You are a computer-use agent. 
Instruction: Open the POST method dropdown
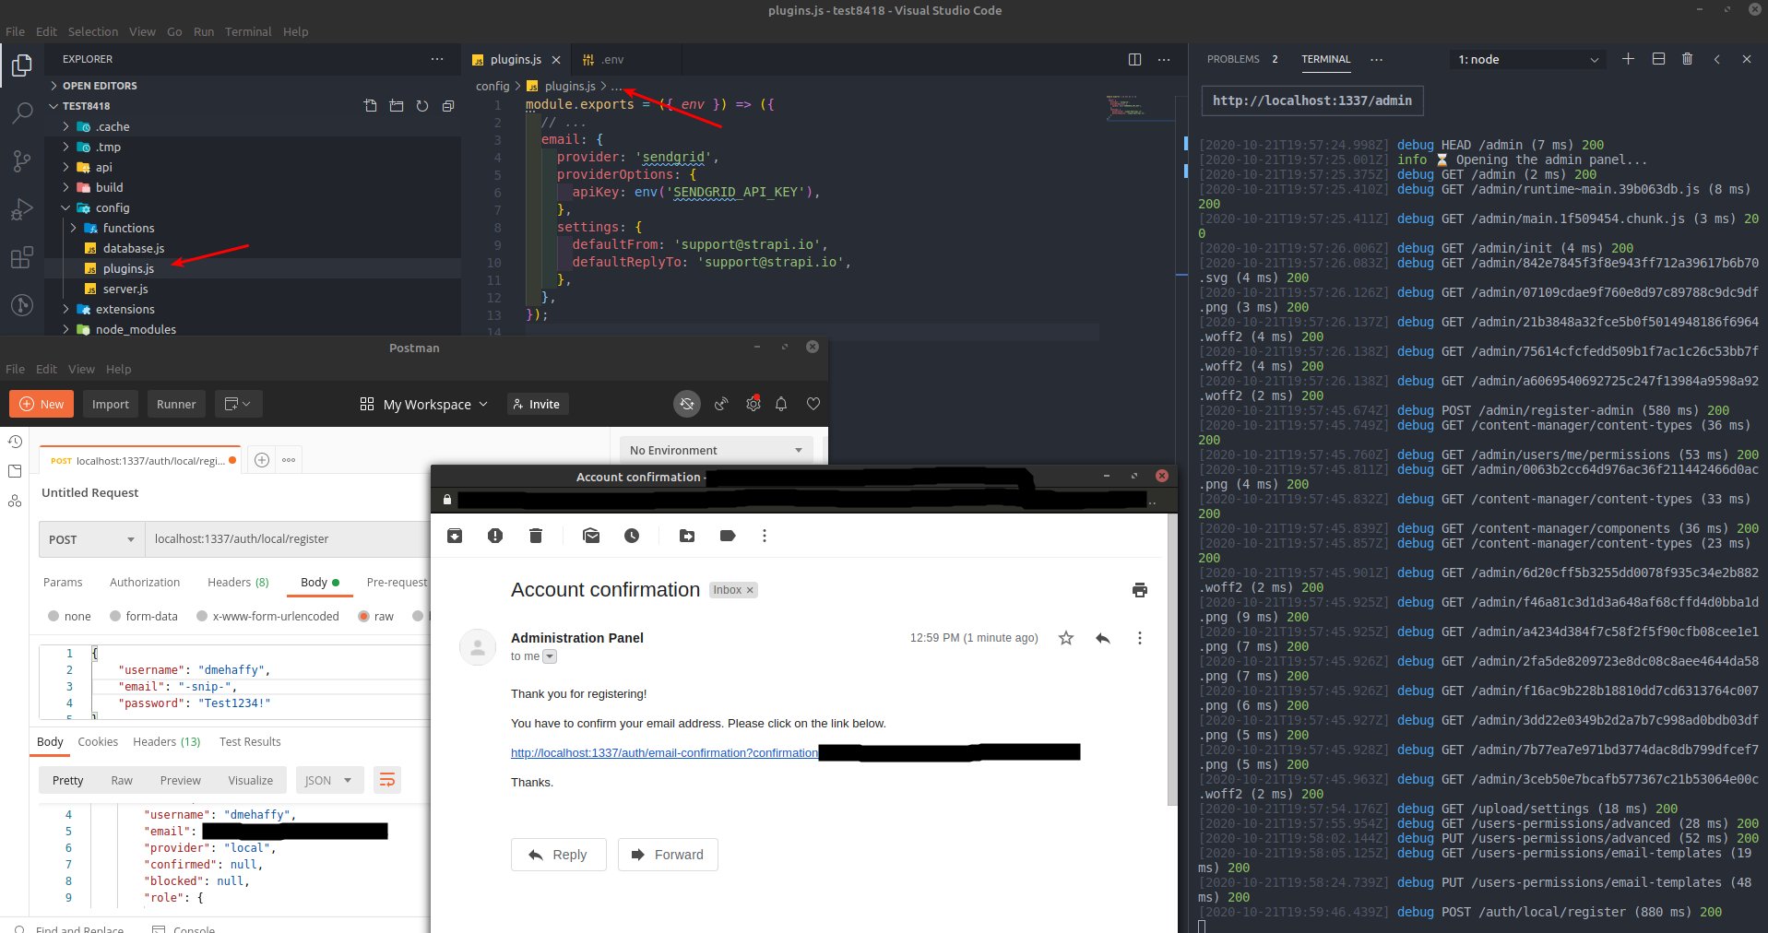tap(89, 539)
